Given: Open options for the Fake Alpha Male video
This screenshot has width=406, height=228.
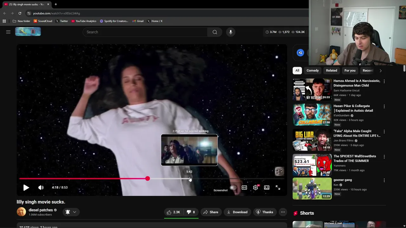Looking at the screenshot, I should tap(384, 131).
